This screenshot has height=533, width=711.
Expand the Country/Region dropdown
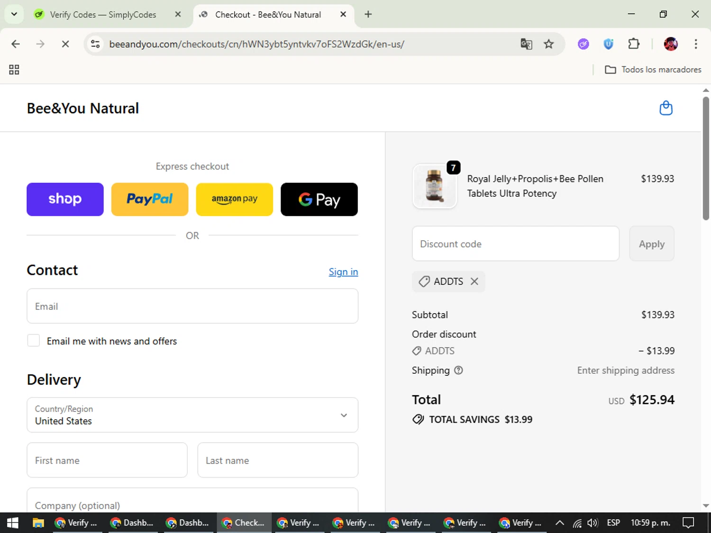[x=192, y=415]
